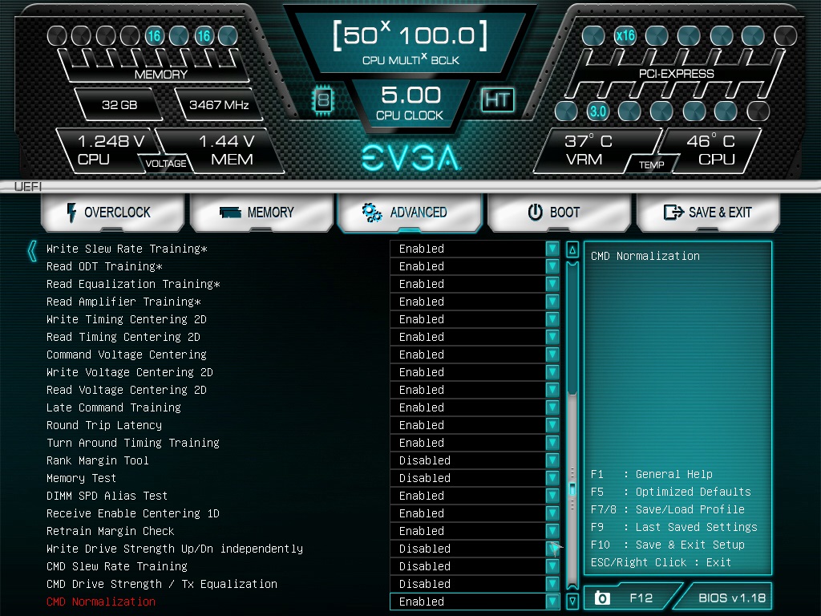Click the PCI-Express x16 slot indicator
The height and width of the screenshot is (616, 821).
[625, 35]
